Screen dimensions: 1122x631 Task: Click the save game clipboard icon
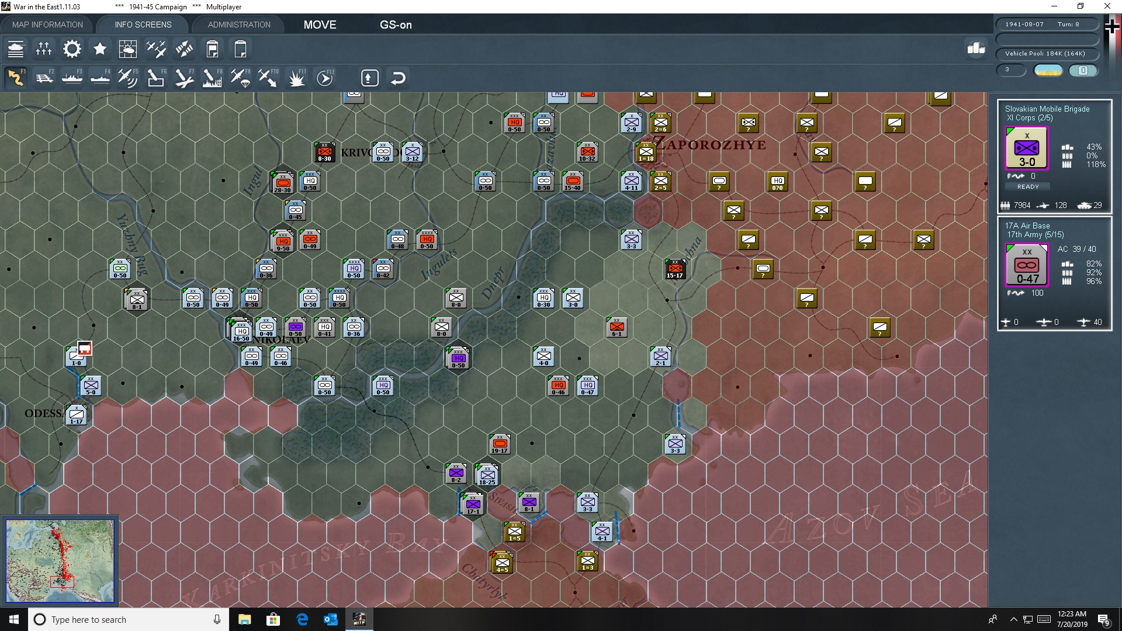click(212, 49)
